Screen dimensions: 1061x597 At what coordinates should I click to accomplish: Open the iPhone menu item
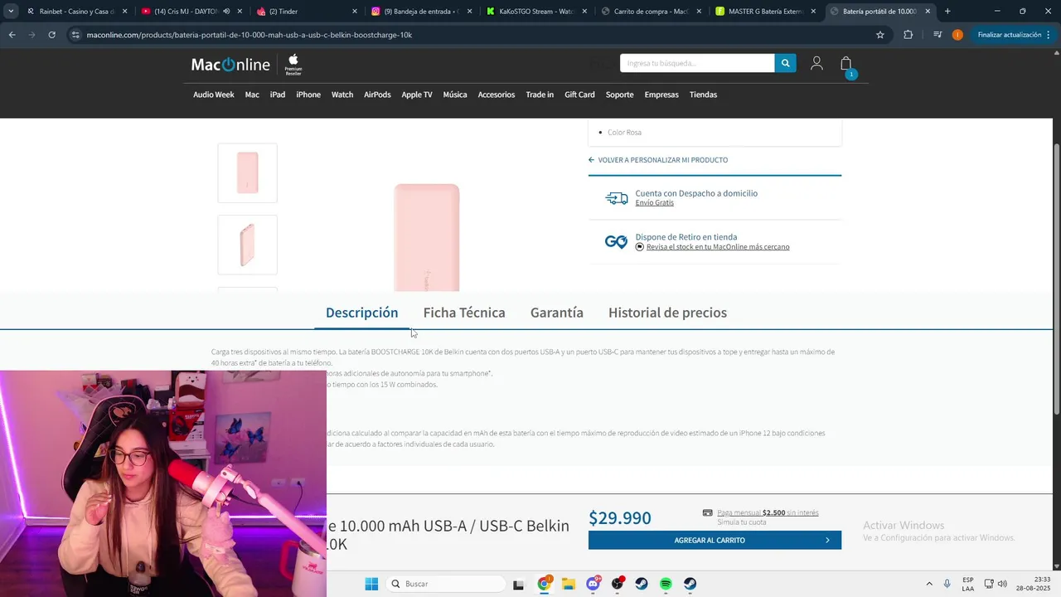pos(308,95)
